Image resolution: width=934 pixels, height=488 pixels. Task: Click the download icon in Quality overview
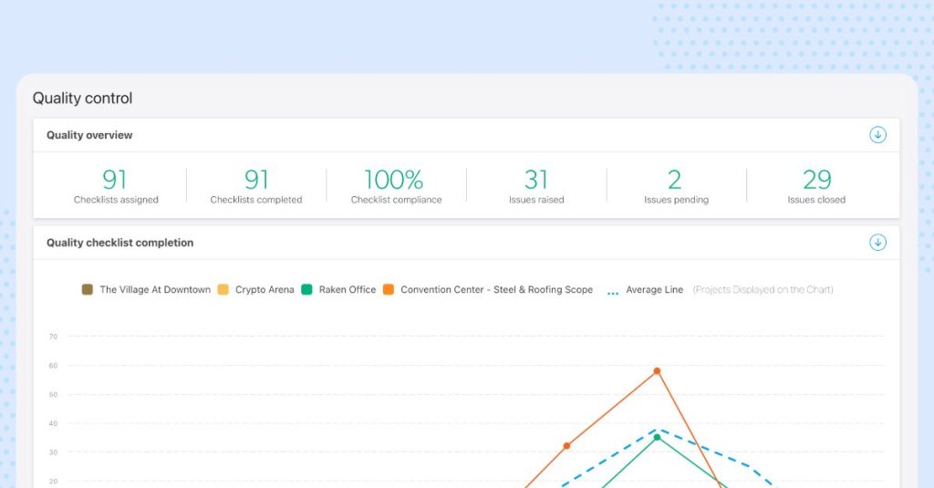pos(877,135)
